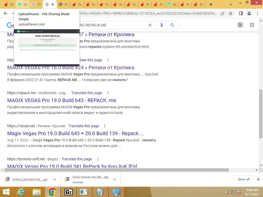This screenshot has width=263, height=197.
Task: Open File Explorer from taskbar
Action: [36, 192]
